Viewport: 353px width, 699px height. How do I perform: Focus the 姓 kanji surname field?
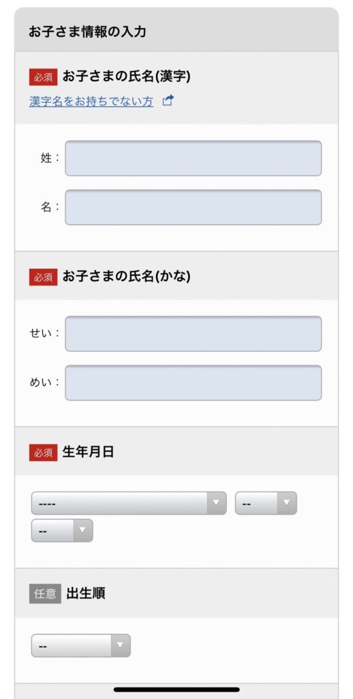coord(193,158)
